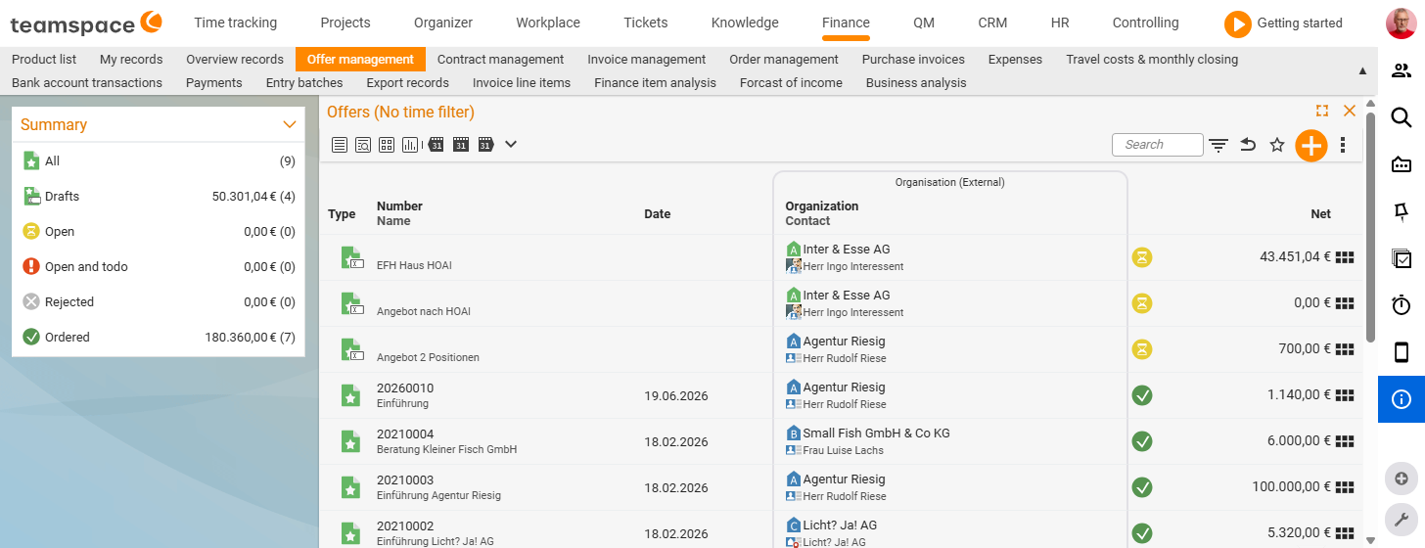Screen dimensions: 1425x548
Task: Open the Purchase invoices tab
Action: click(x=913, y=60)
